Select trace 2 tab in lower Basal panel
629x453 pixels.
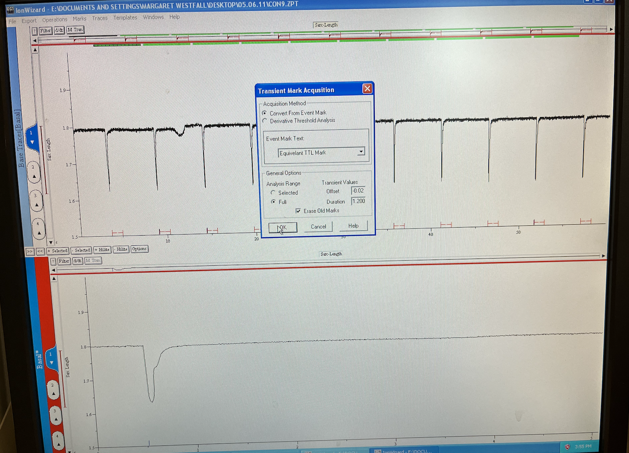53,389
